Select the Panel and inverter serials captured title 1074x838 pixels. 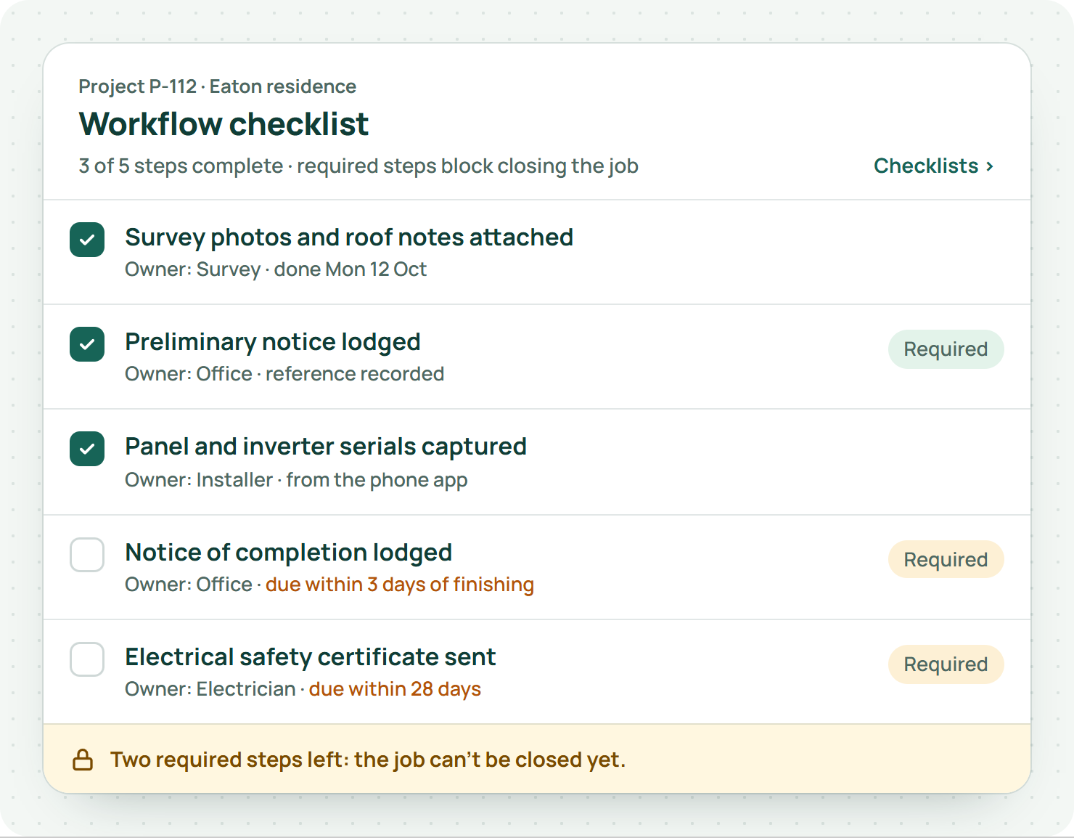(326, 447)
